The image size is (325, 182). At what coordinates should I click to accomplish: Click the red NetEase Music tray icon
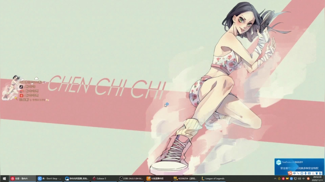(x=283, y=179)
